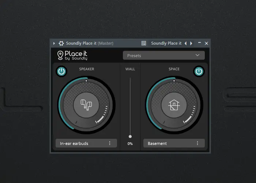Minimize the Soundly Place it window

199,43
